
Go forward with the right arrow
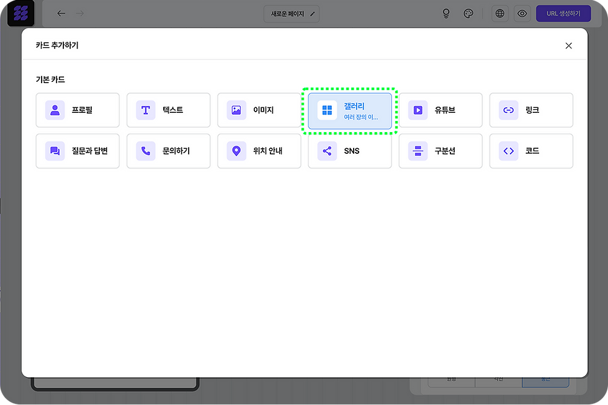click(x=80, y=14)
